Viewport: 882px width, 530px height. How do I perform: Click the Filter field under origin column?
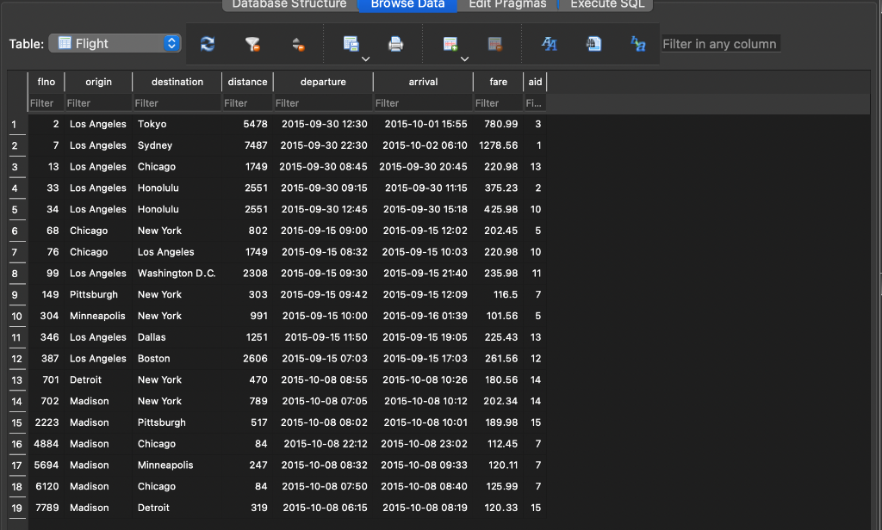click(98, 102)
